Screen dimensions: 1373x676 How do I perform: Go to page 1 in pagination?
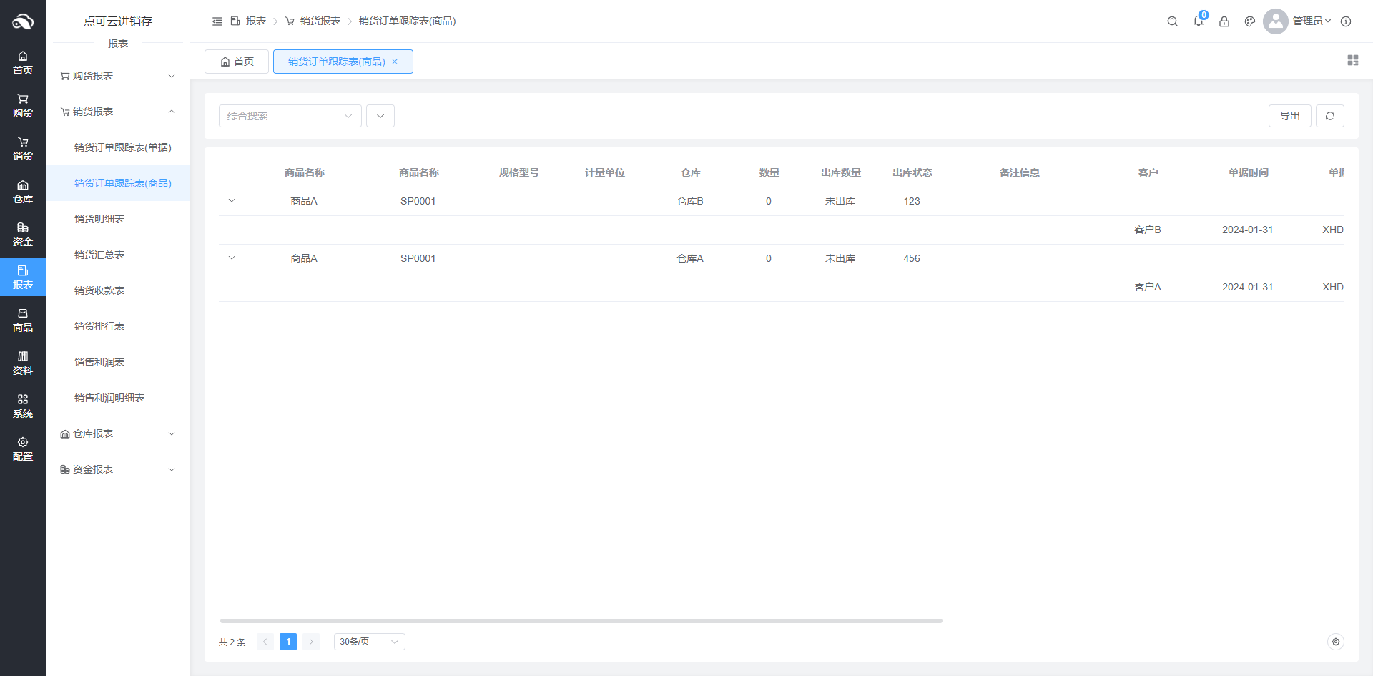(288, 642)
